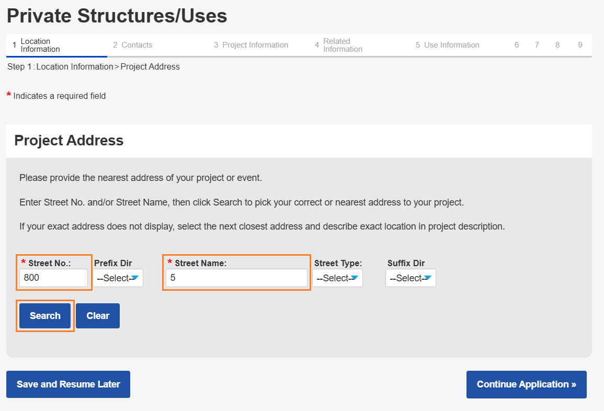Viewport: 604px width, 411px height.
Task: Click the Street Name field label
Action: [200, 263]
